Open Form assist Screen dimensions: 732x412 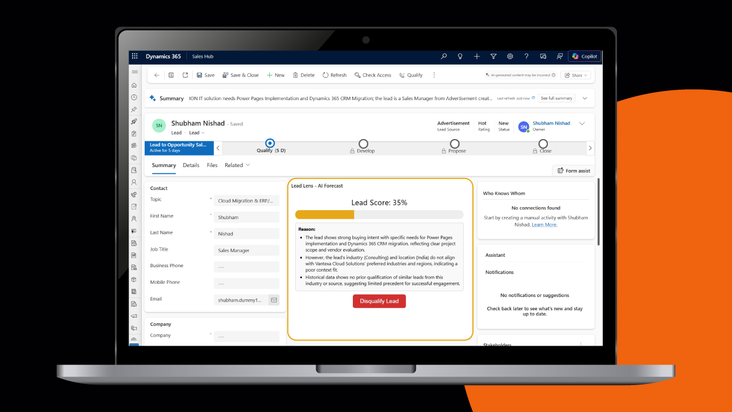point(574,171)
